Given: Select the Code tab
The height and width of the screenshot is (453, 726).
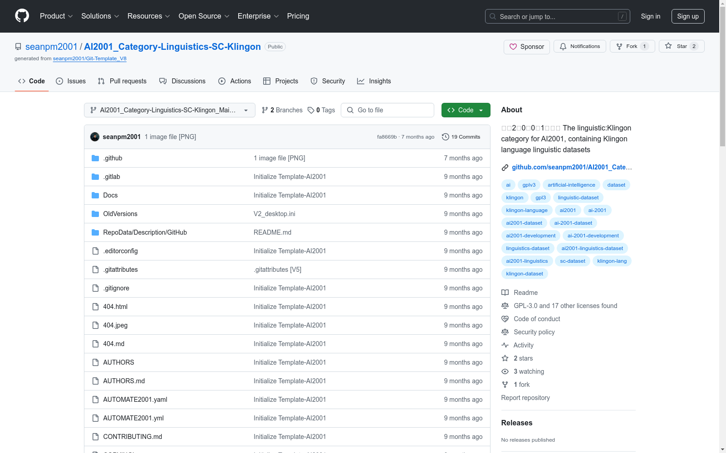Looking at the screenshot, I should coord(32,81).
